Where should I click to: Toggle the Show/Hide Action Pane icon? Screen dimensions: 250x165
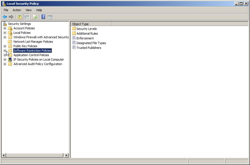(x=50, y=17)
